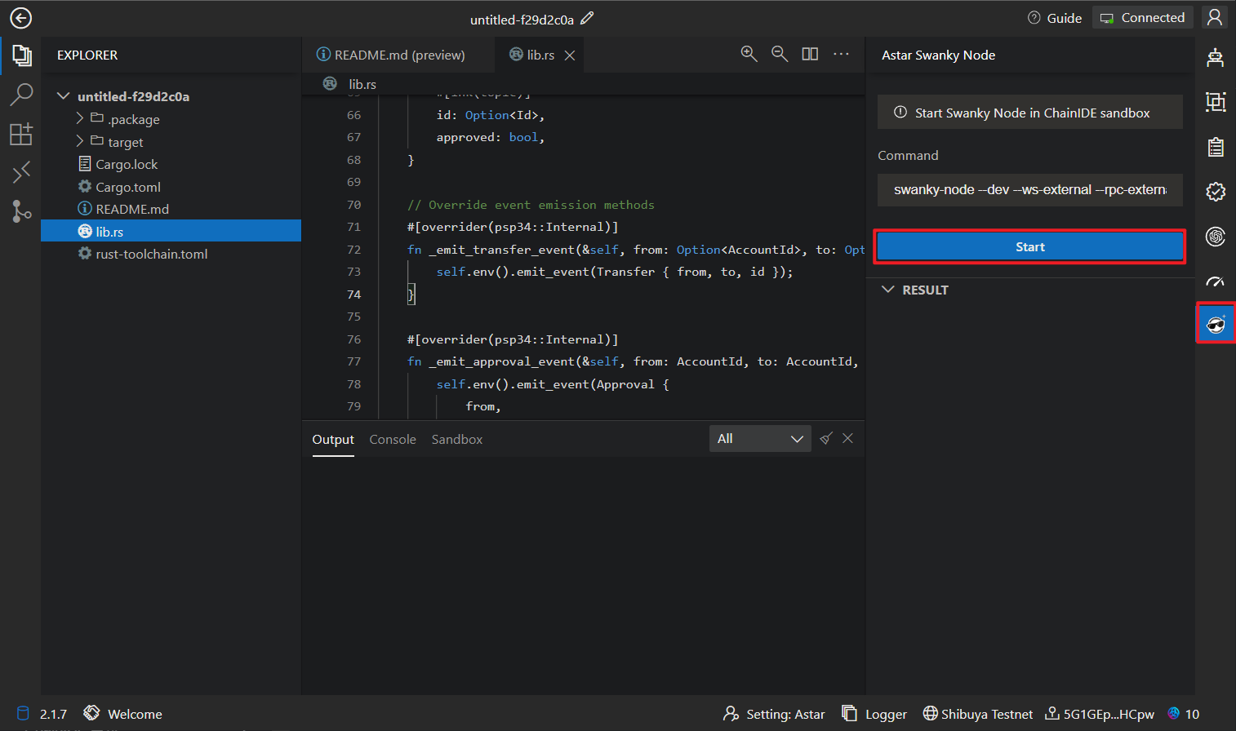
Task: Open the Search panel in left sidebar
Action: pos(21,95)
